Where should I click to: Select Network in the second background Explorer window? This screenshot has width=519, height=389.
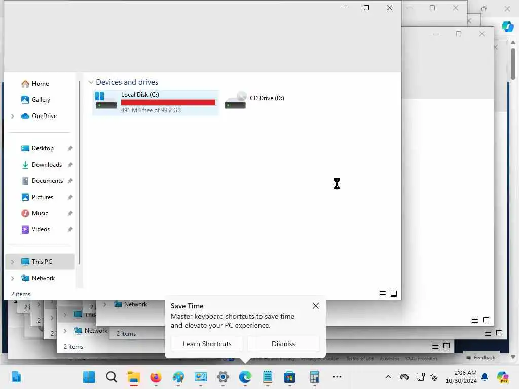(131, 304)
